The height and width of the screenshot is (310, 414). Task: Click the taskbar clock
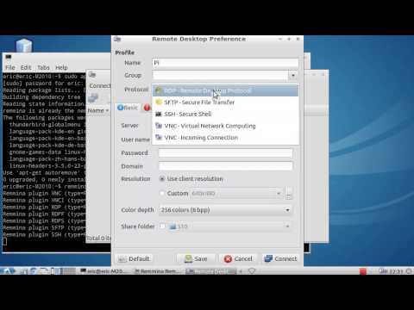point(397,270)
